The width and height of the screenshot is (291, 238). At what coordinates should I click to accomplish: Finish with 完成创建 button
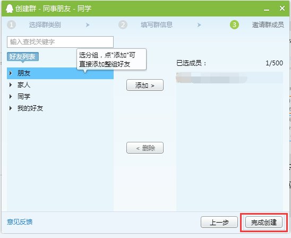click(264, 222)
